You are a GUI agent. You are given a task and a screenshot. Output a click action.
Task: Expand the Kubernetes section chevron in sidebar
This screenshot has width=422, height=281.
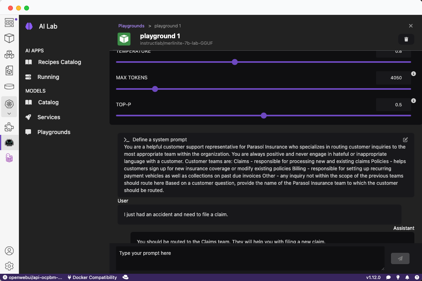9,114
